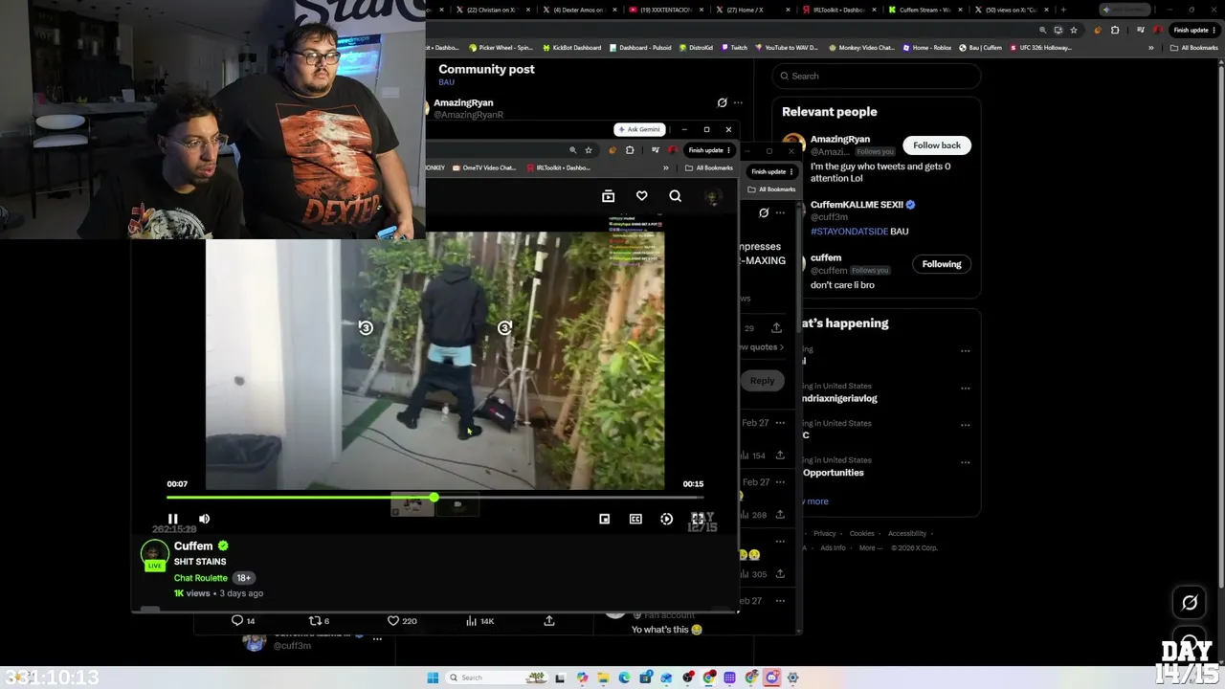Open floating Grok button on X
The image size is (1225, 689).
pyautogui.click(x=1190, y=603)
